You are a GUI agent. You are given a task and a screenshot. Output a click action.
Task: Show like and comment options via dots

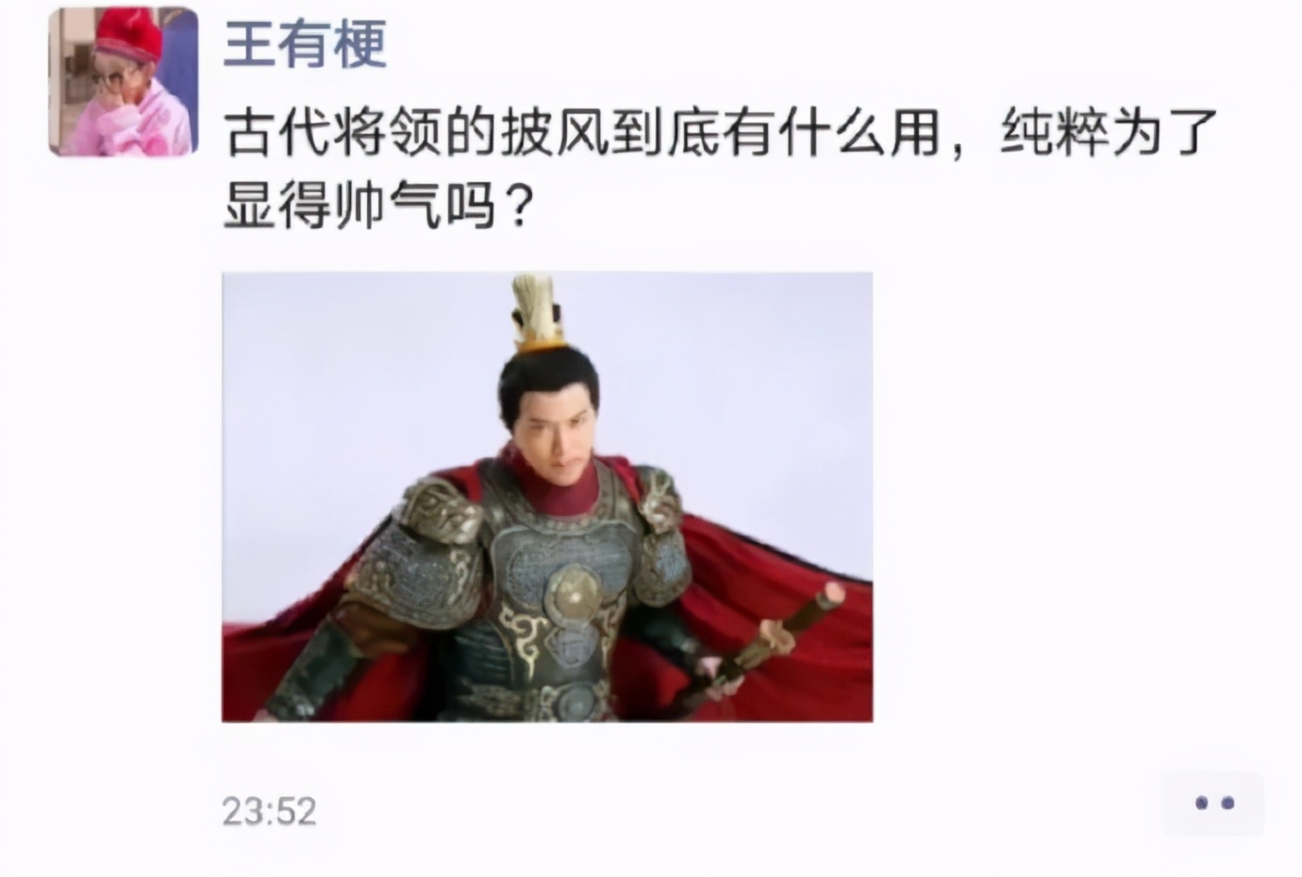click(x=1213, y=803)
